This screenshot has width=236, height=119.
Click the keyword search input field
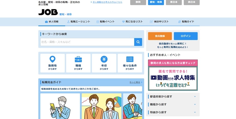point(87,42)
